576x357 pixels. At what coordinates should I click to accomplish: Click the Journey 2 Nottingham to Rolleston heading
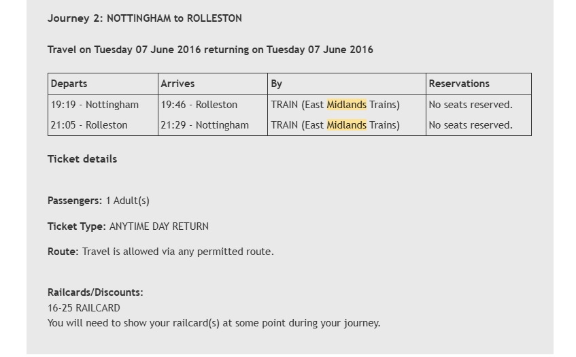coord(144,18)
